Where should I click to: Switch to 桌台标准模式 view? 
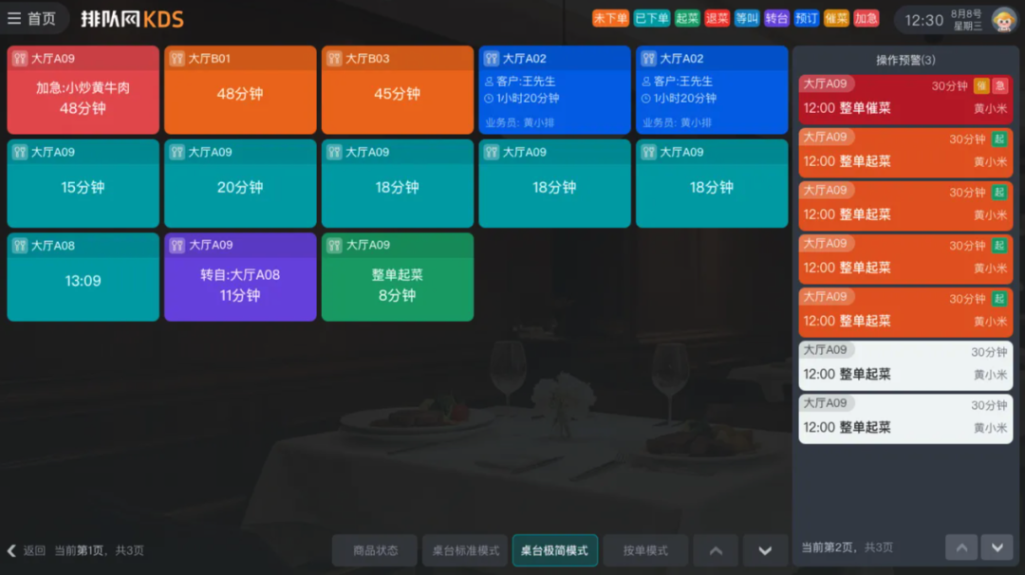(465, 551)
